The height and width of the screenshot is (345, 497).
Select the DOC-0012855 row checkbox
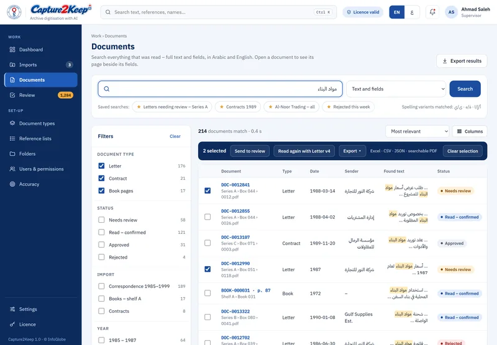coord(207,217)
